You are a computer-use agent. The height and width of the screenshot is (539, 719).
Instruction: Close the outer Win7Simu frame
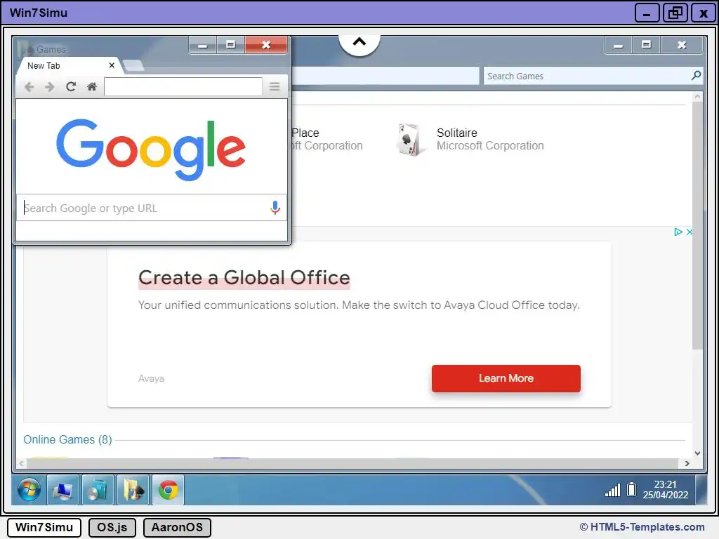tap(704, 13)
